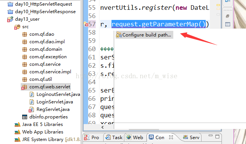246x144 pixels.
Task: Click the editor horizontal scrollbar thumb
Action: point(144,129)
